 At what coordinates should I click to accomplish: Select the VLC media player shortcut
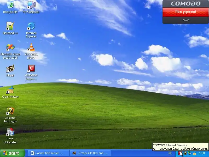coord(31,51)
